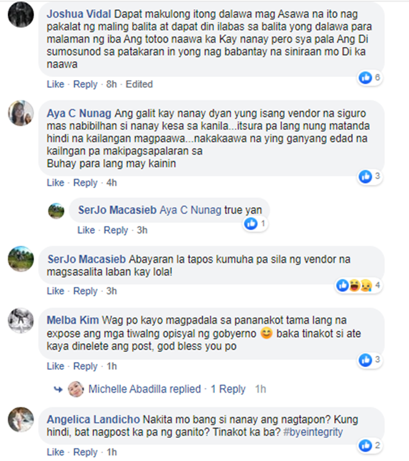409x461 pixels.
Task: Open the tagged Aya C Nunag mention in SerJo's reply
Action: tap(190, 210)
